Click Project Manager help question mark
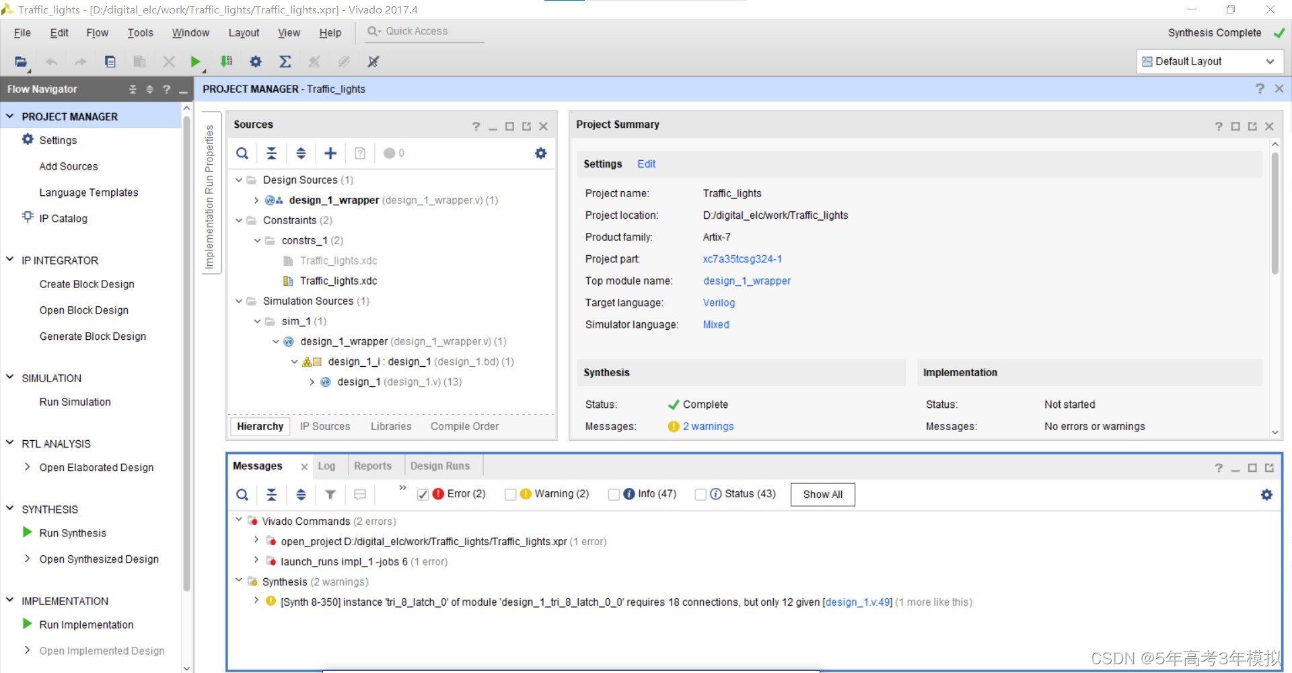This screenshot has width=1292, height=673. [1260, 88]
